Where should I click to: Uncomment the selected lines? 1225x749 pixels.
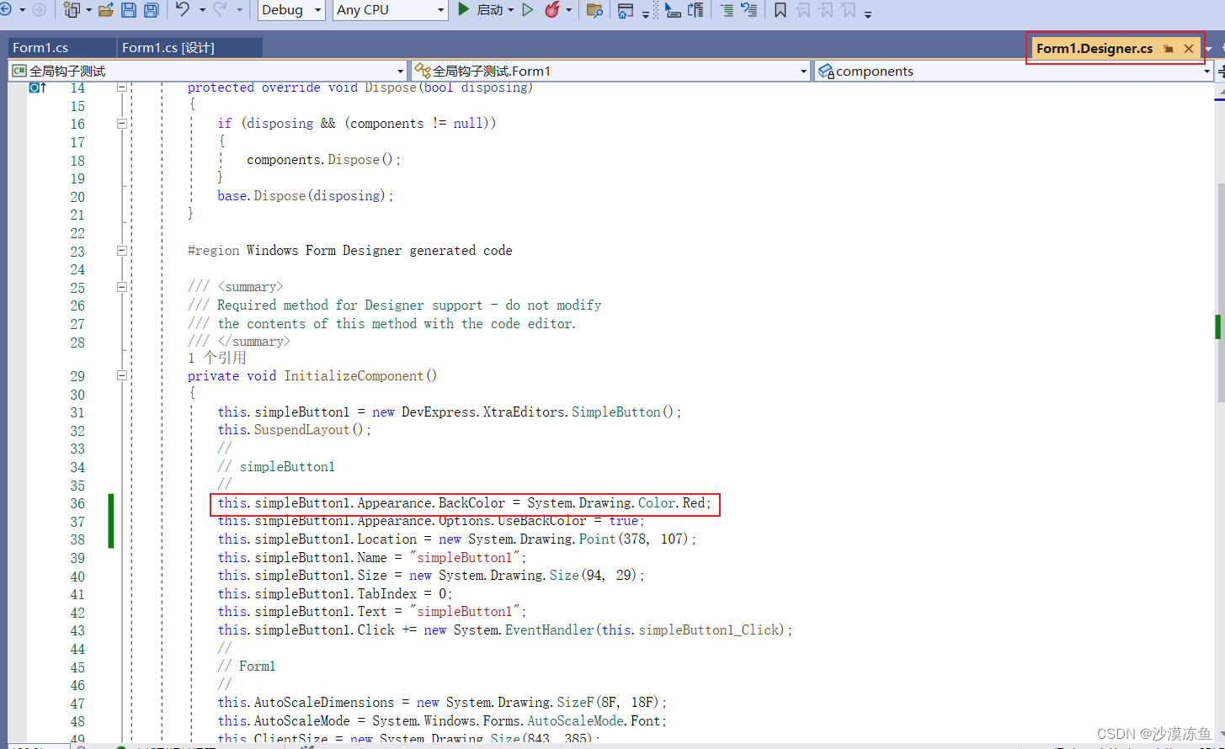tap(750, 10)
